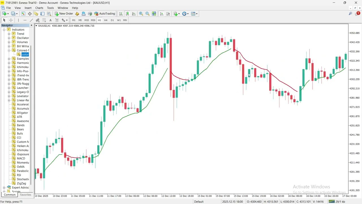
Task: Switch timeframe to M5
Action: tap(80, 20)
